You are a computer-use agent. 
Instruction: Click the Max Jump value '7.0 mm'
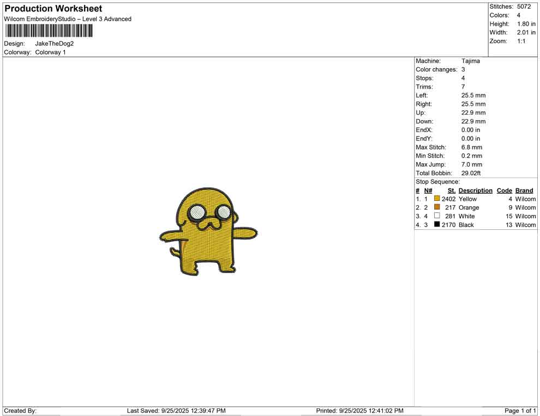(x=472, y=164)
